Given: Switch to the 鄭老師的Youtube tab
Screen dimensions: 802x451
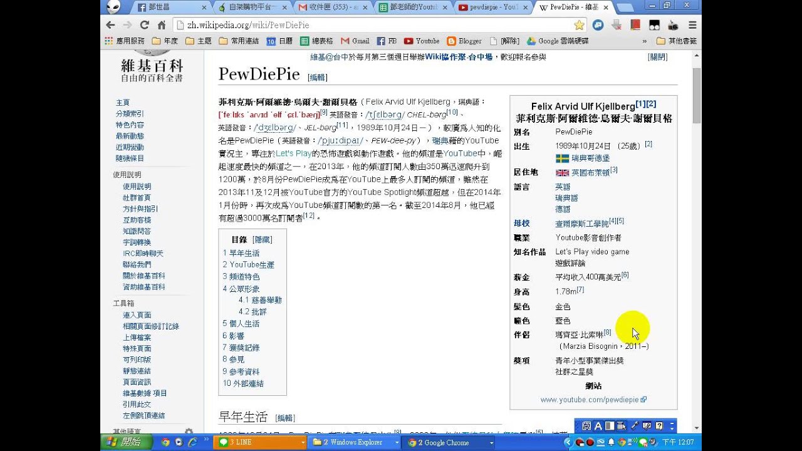Looking at the screenshot, I should tap(414, 8).
